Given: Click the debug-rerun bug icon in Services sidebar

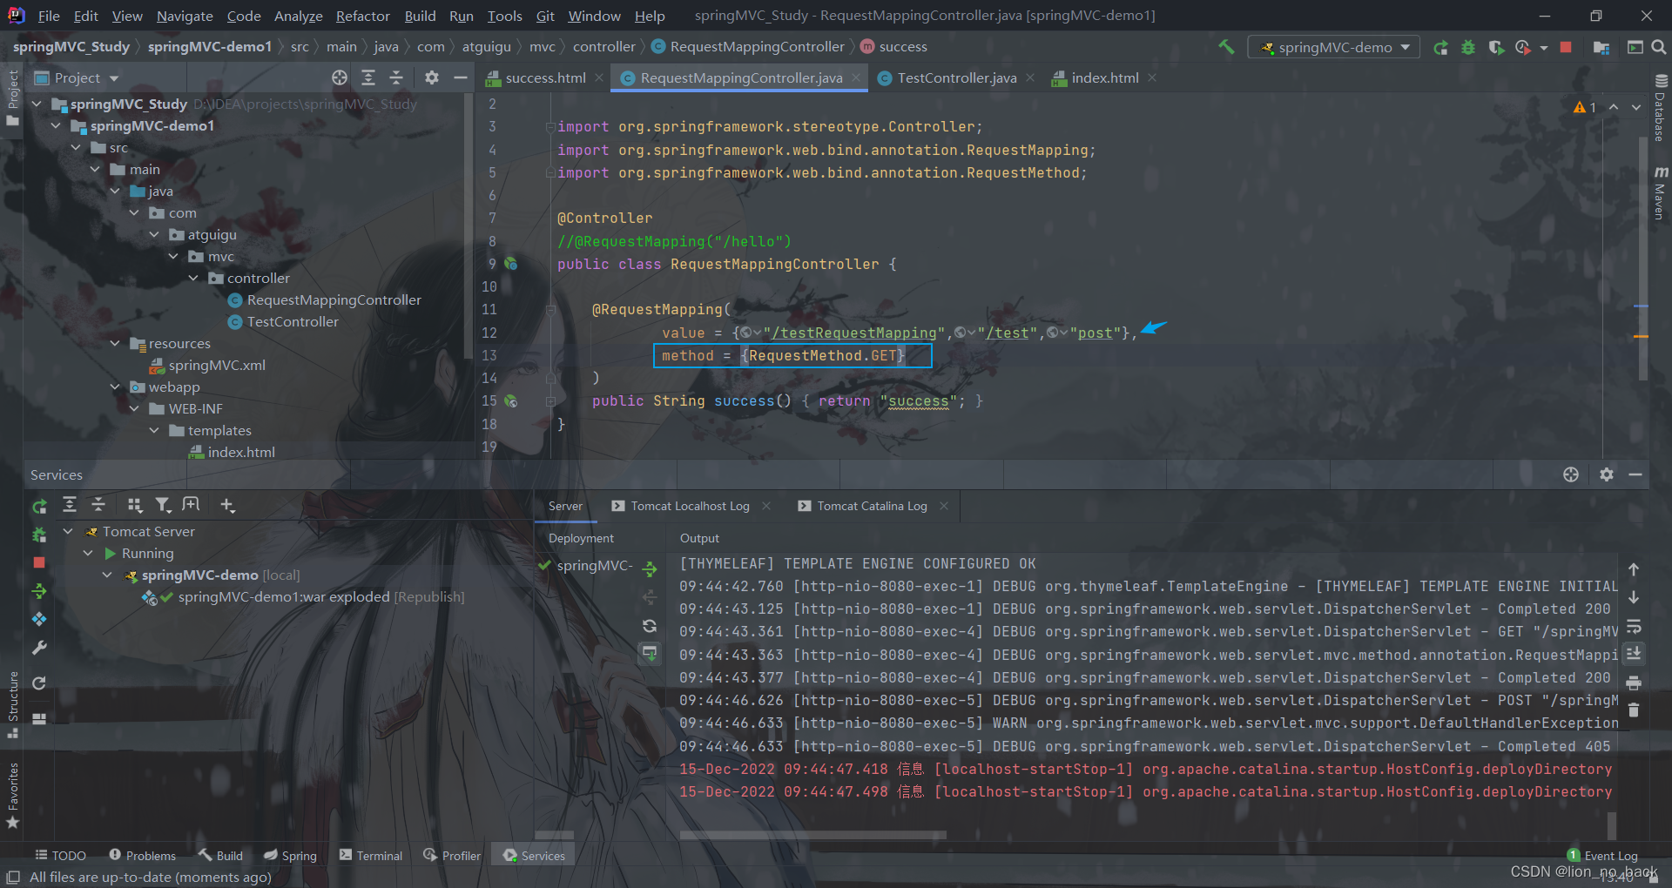Looking at the screenshot, I should pyautogui.click(x=39, y=534).
